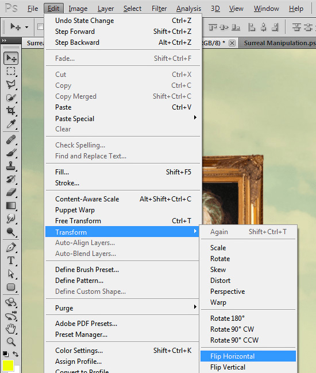The width and height of the screenshot is (316, 373).
Task: Select the Polygonal Lasso tool
Action: point(11,84)
